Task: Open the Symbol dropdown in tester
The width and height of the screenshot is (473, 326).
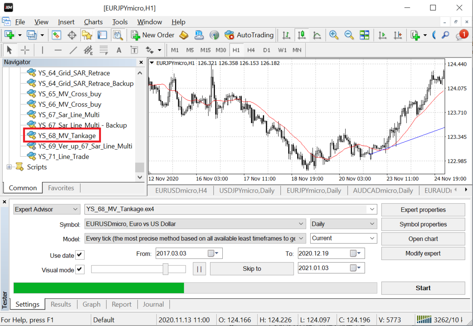Action: [x=195, y=224]
